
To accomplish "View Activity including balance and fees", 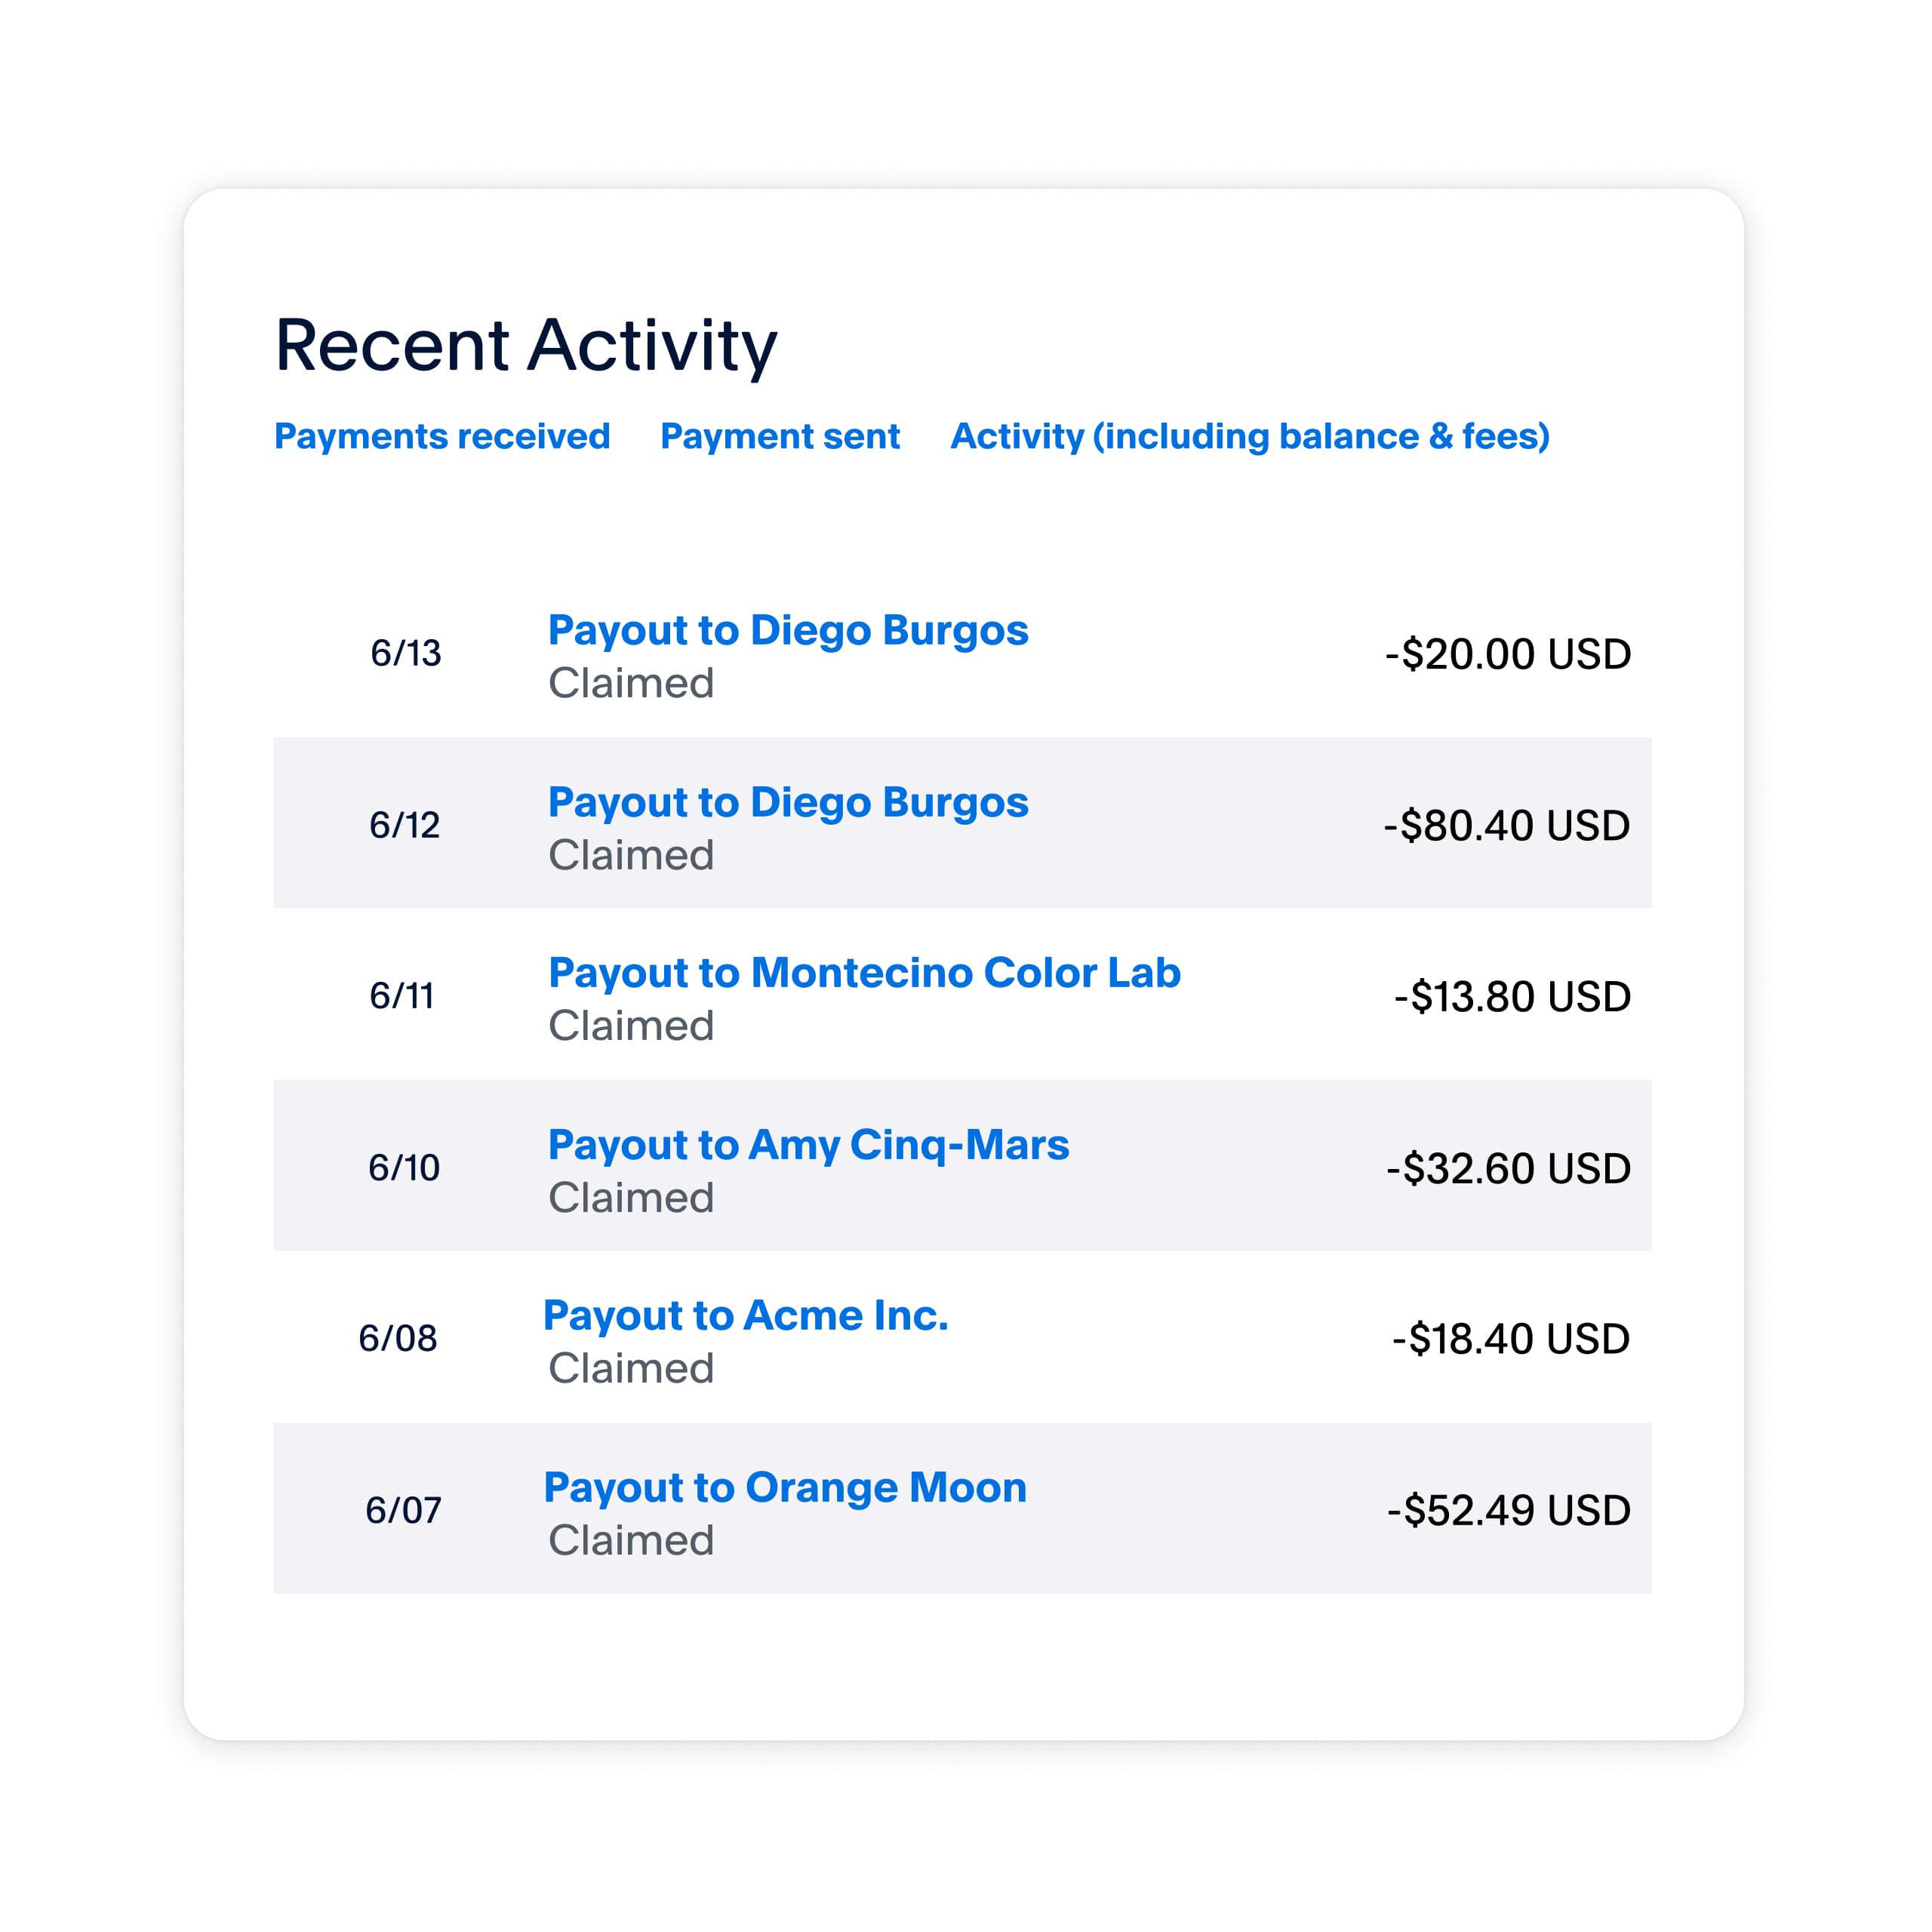I will point(1250,435).
